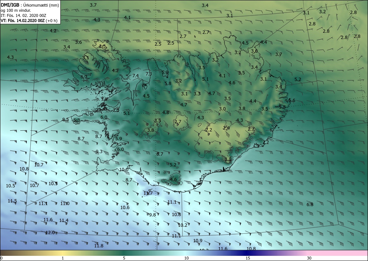Click the map value "11.5"
368x261 pixels.
tap(12, 201)
